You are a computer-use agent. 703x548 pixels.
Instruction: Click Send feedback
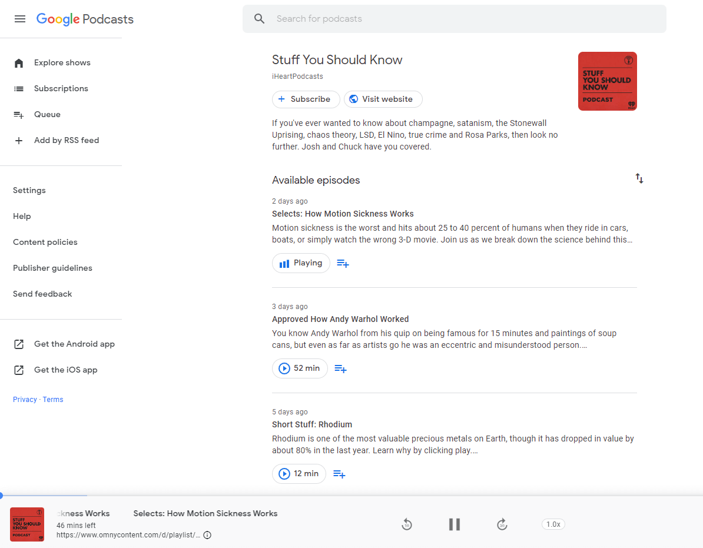42,294
